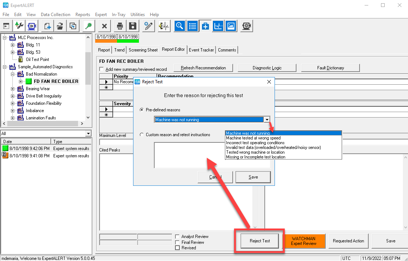Click the open folder toolbar icon
Screen dimensions: 408x261
point(60,26)
